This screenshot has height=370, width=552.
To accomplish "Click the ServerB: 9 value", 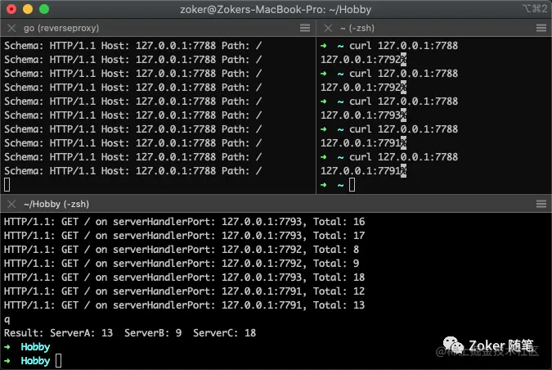I will click(153, 333).
